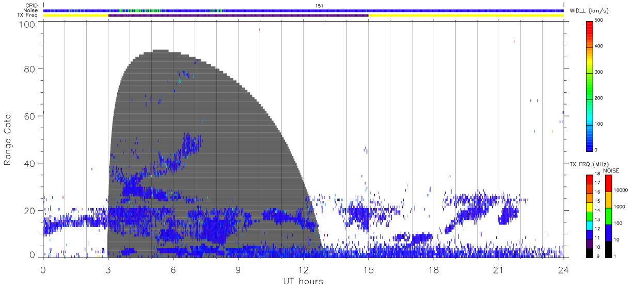Click the 'TX Freq' row label
The width and height of the screenshot is (634, 292).
28,15
